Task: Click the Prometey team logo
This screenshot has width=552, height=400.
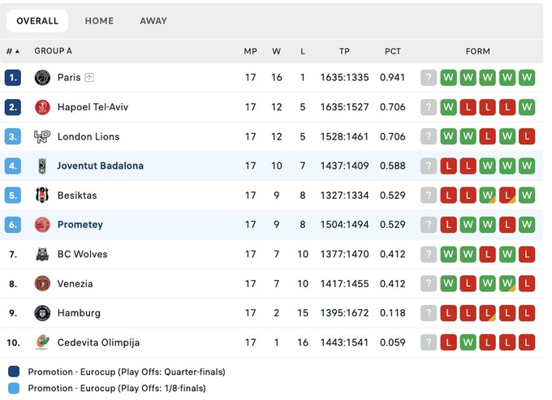Action: point(42,225)
